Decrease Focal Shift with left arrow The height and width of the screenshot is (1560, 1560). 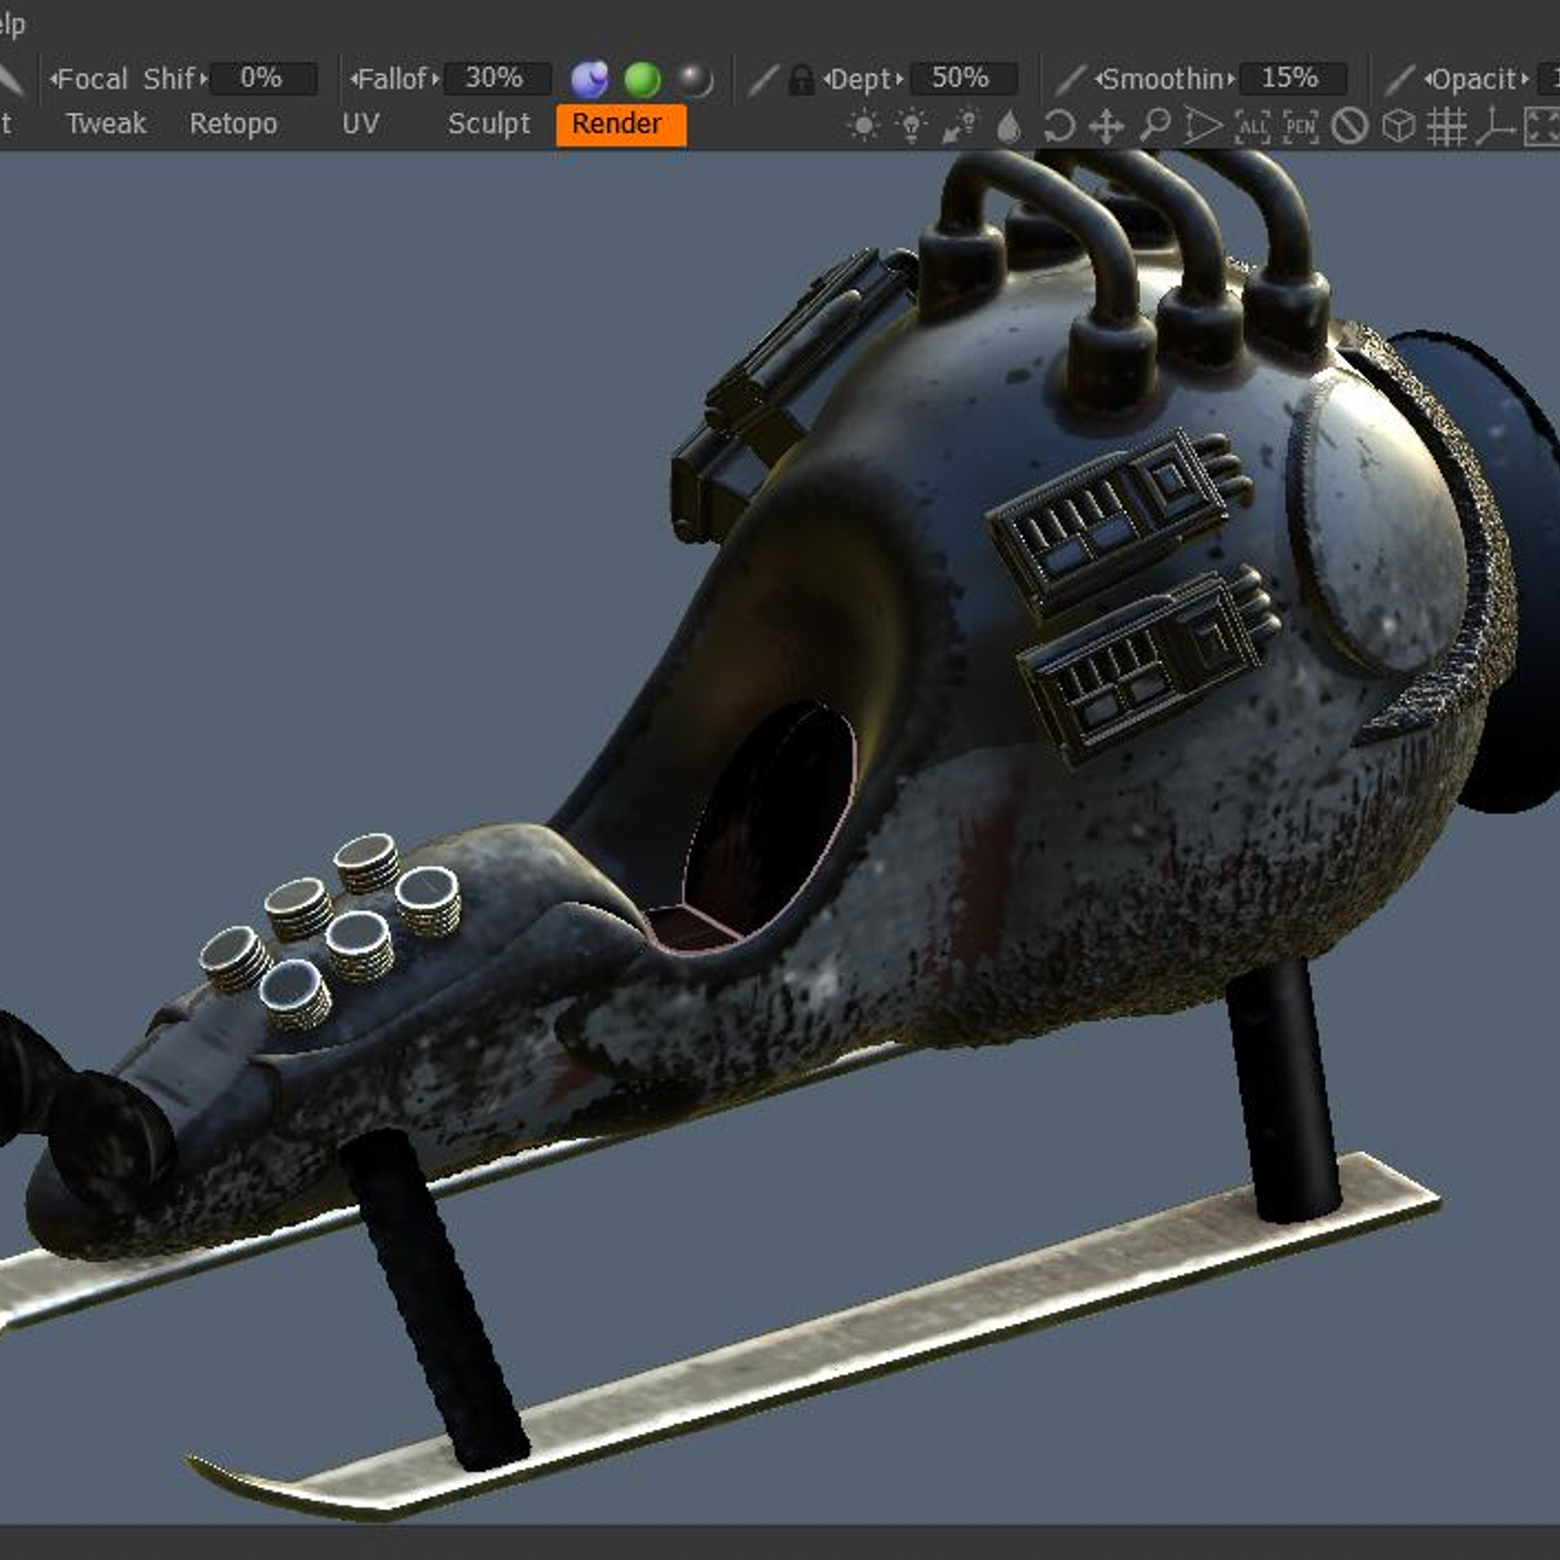coord(54,79)
